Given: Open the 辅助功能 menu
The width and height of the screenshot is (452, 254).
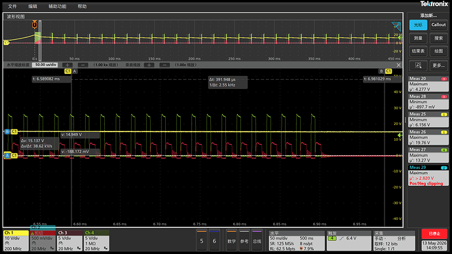Looking at the screenshot, I should pos(57,6).
